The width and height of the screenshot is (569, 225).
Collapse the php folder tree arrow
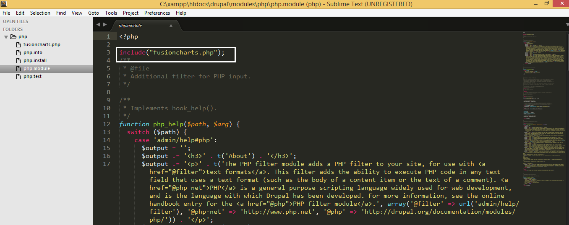click(6, 37)
